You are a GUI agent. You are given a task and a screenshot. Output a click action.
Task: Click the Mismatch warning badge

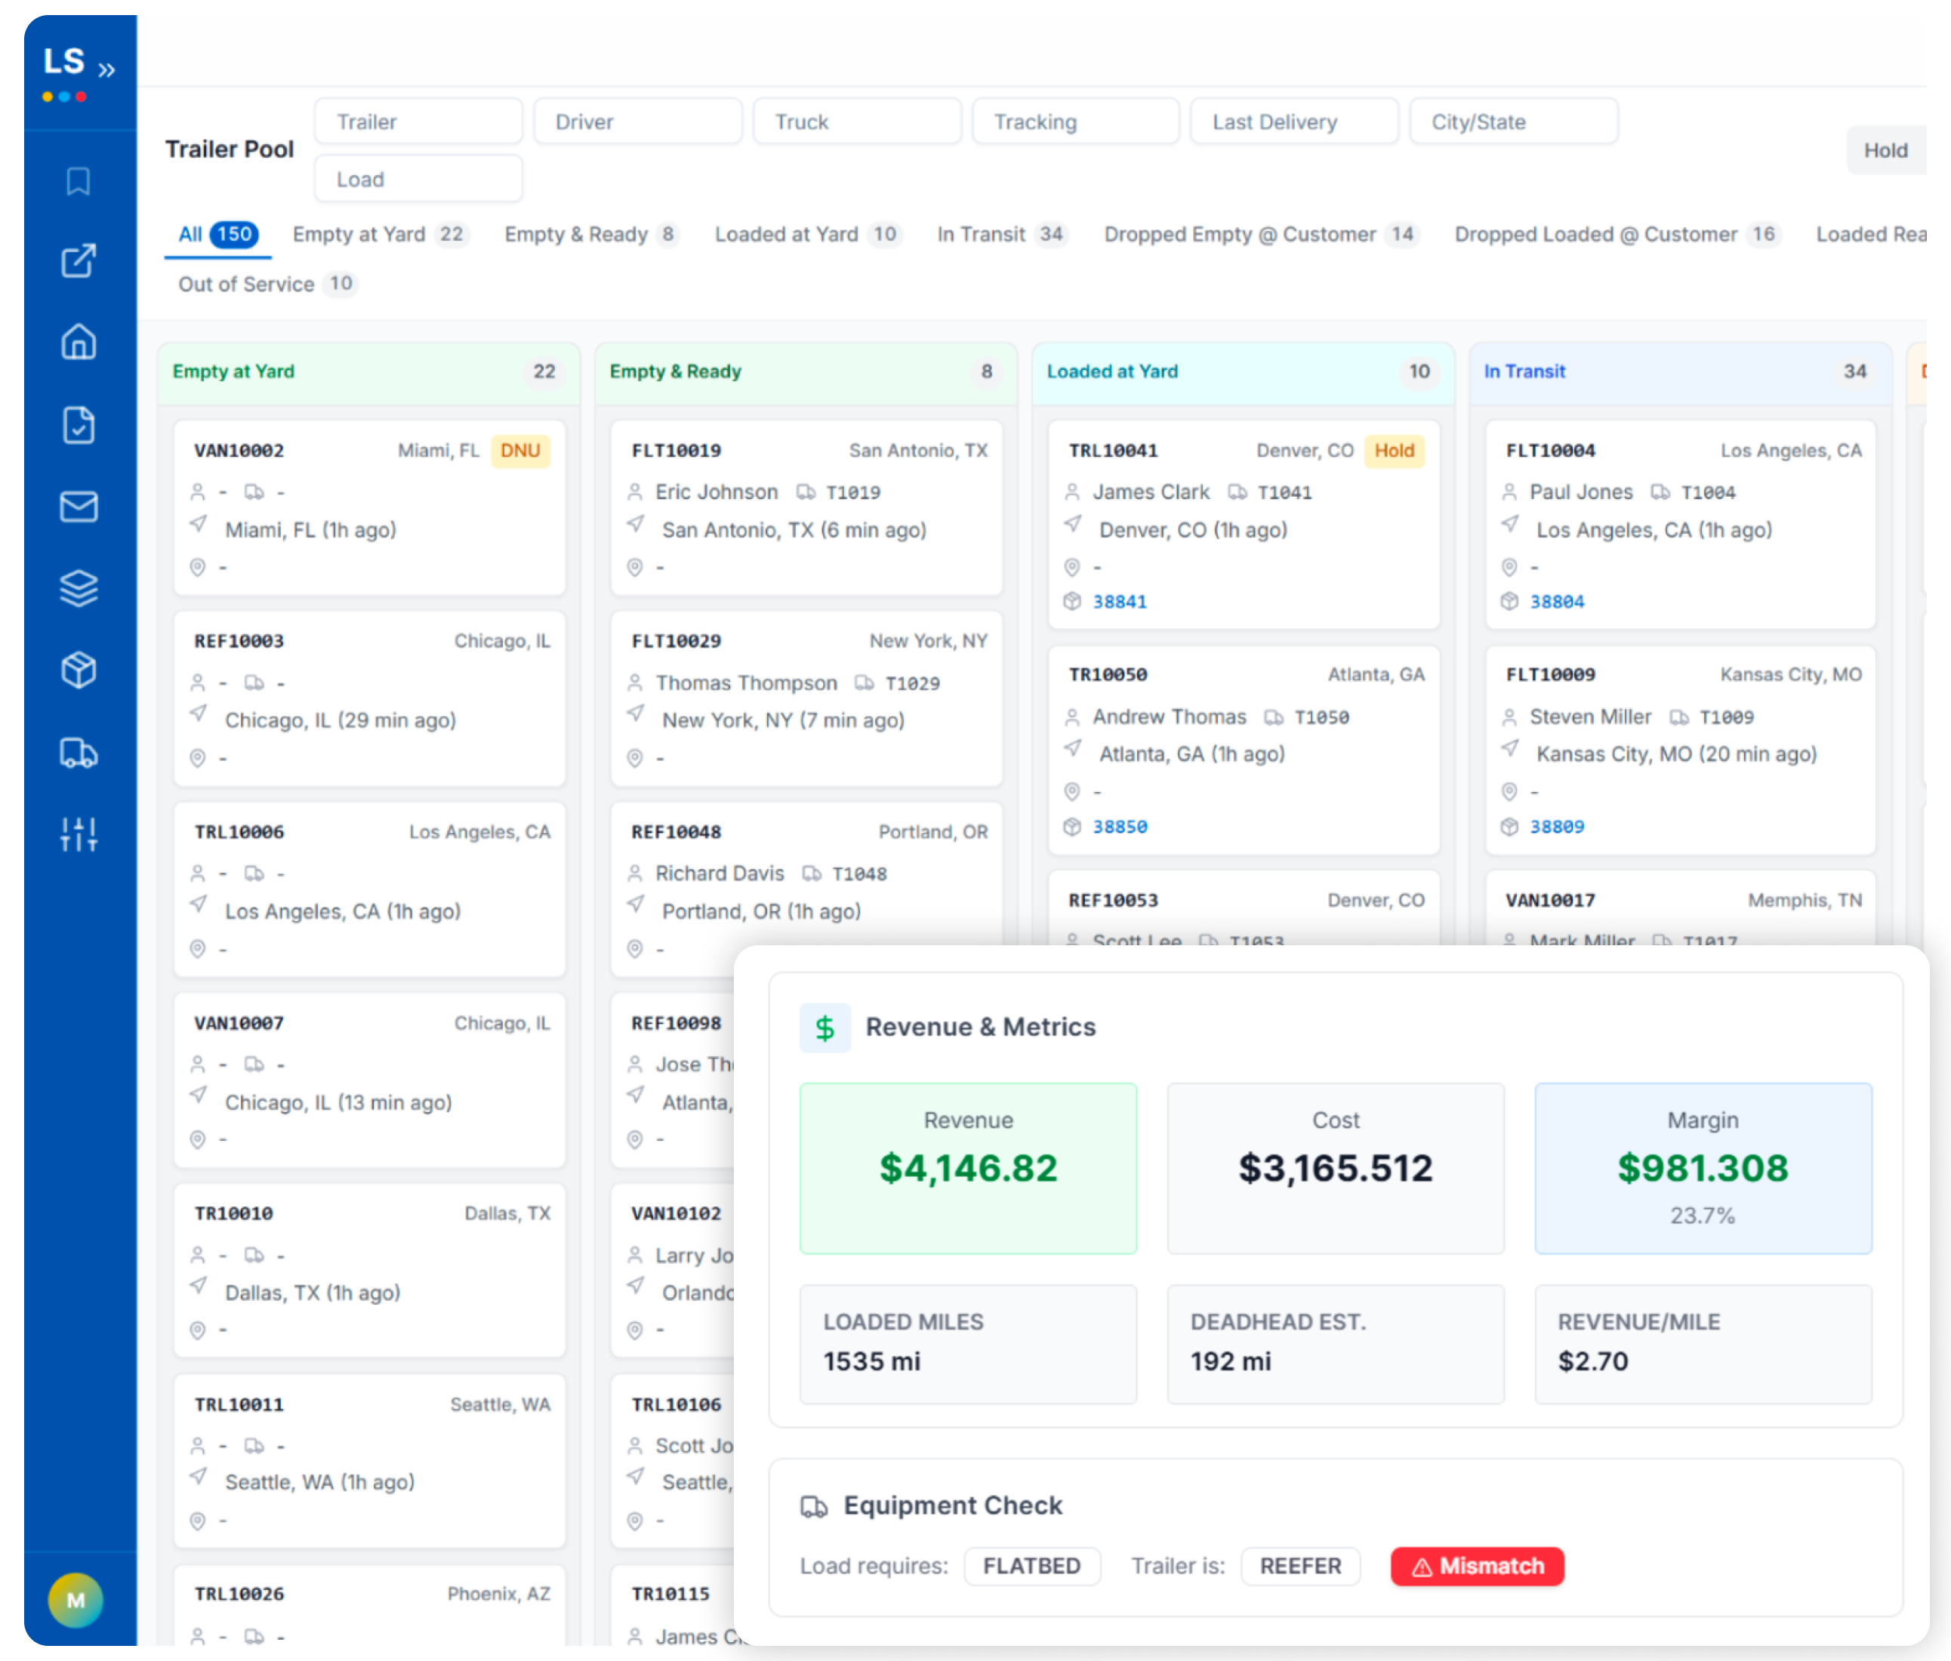tap(1478, 1566)
